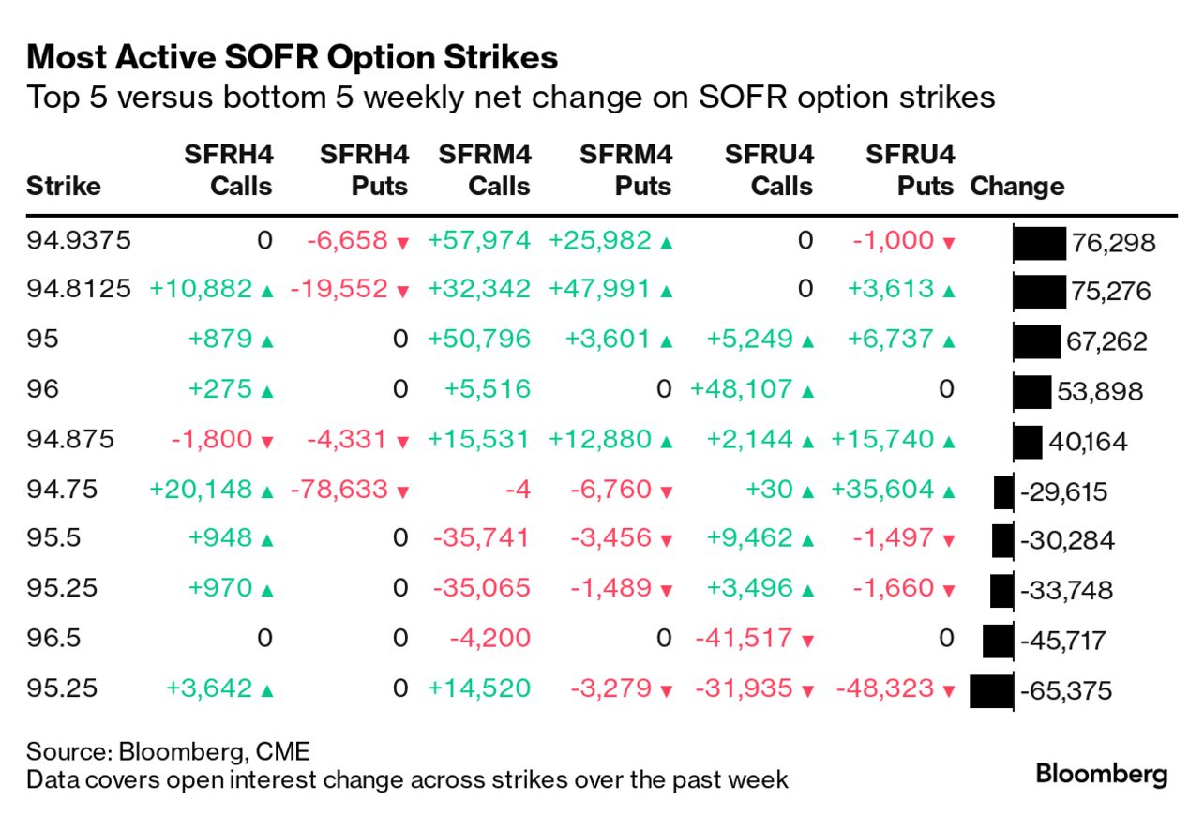This screenshot has height=816, width=1204.
Task: Click the green up arrow beside +25,982
Action: coord(666,243)
